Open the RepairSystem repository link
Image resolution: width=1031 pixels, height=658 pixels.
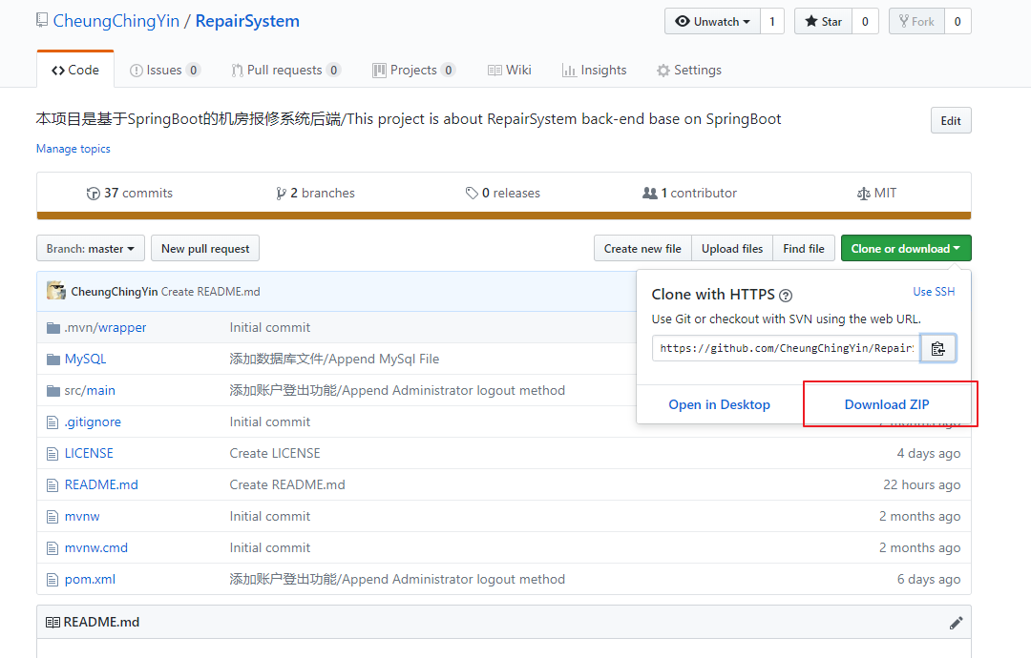[x=247, y=21]
